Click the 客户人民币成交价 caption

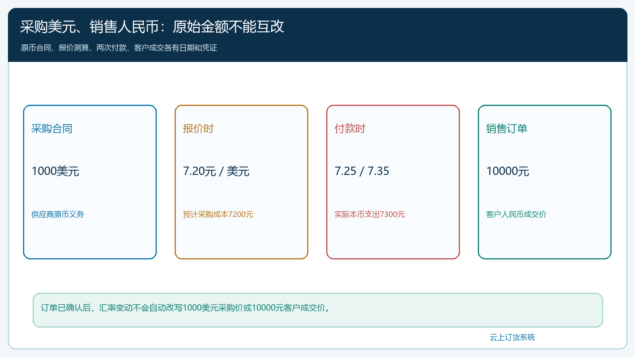[516, 214]
